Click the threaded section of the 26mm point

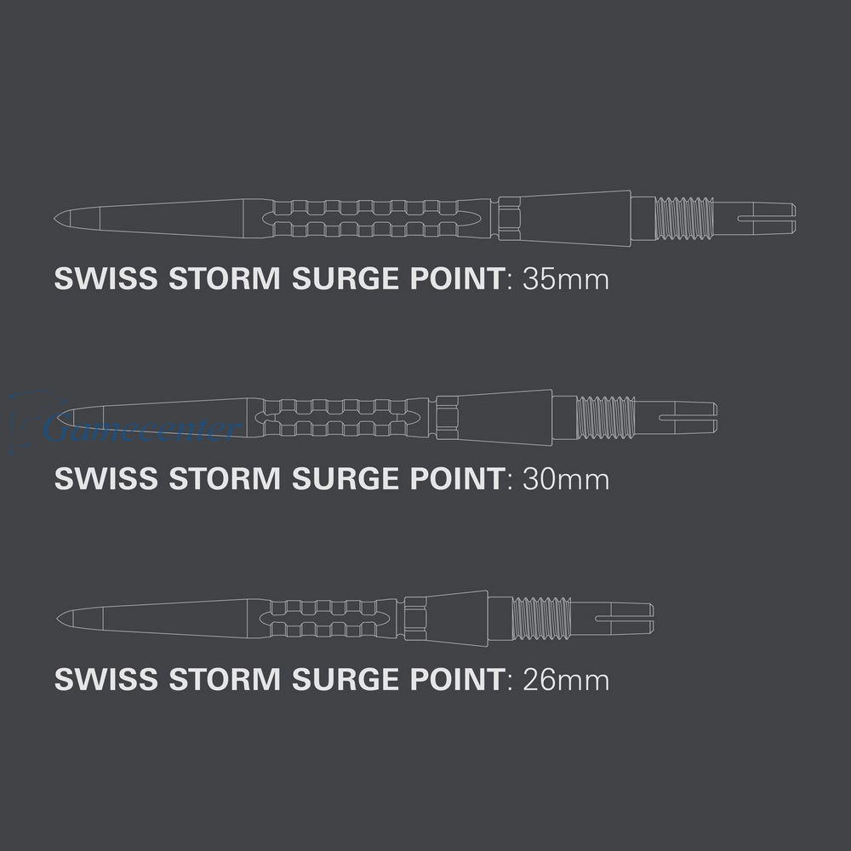[x=542, y=618]
